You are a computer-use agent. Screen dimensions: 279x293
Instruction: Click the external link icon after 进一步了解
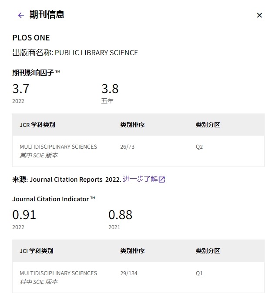click(162, 180)
